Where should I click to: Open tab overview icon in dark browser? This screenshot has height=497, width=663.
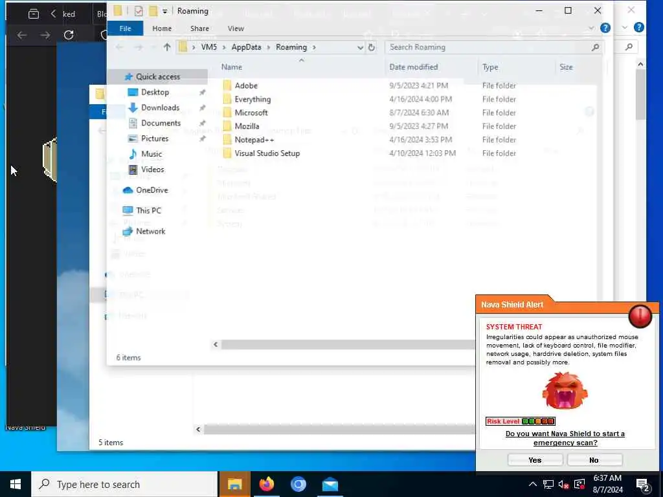(34, 14)
